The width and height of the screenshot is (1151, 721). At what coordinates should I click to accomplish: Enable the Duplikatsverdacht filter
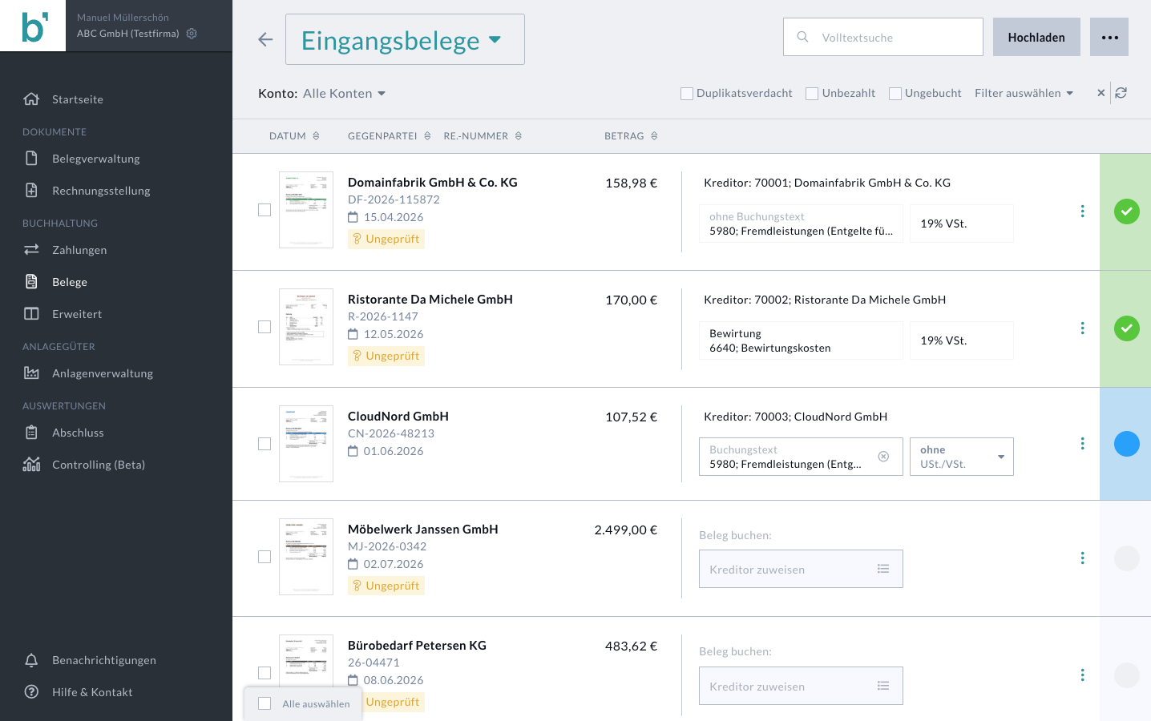tap(687, 94)
